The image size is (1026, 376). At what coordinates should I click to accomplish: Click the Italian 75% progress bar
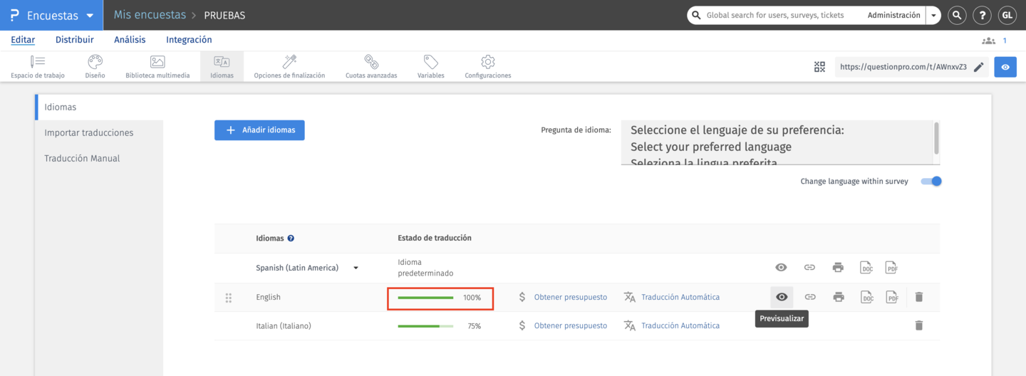tap(425, 326)
